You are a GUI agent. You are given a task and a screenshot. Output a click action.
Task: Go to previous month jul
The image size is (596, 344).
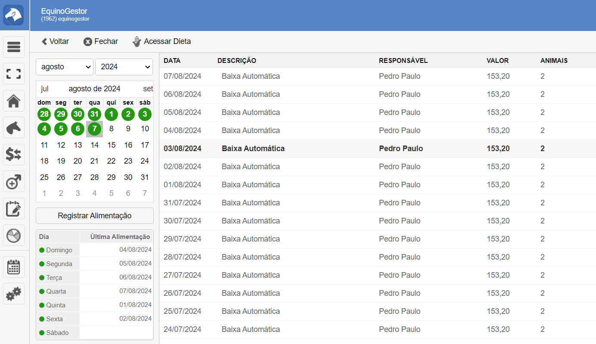click(44, 89)
